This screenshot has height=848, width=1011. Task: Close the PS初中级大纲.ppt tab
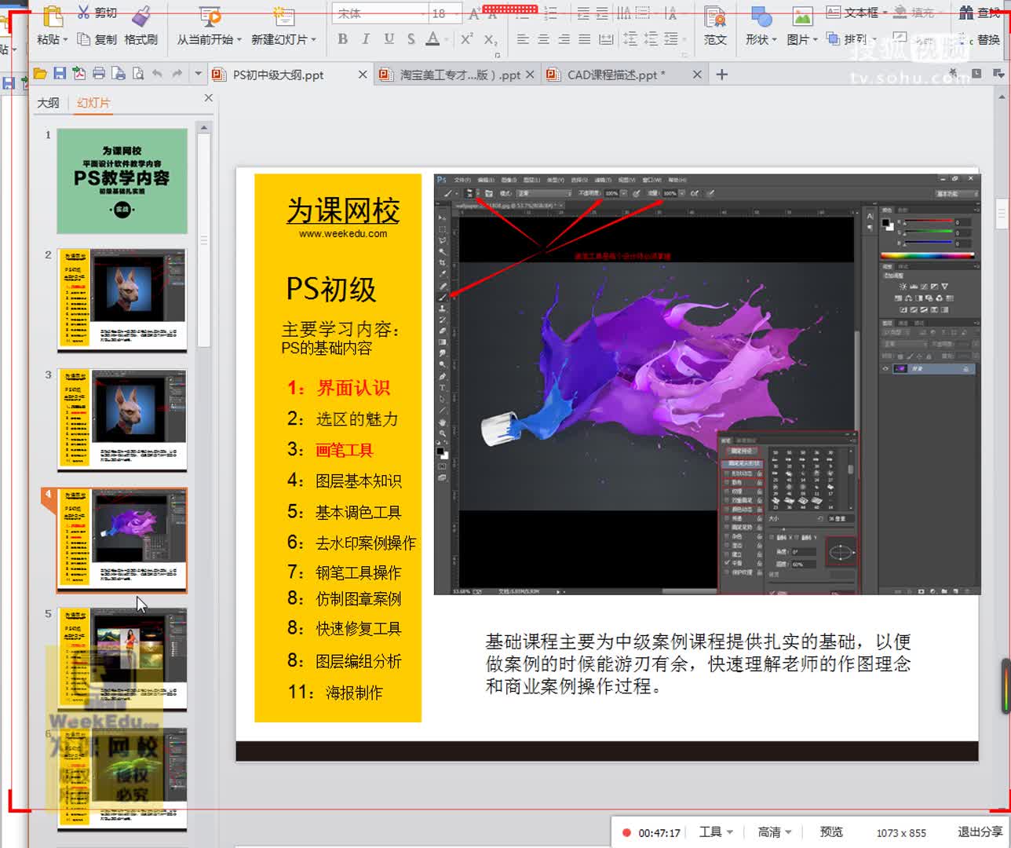pyautogui.click(x=363, y=75)
